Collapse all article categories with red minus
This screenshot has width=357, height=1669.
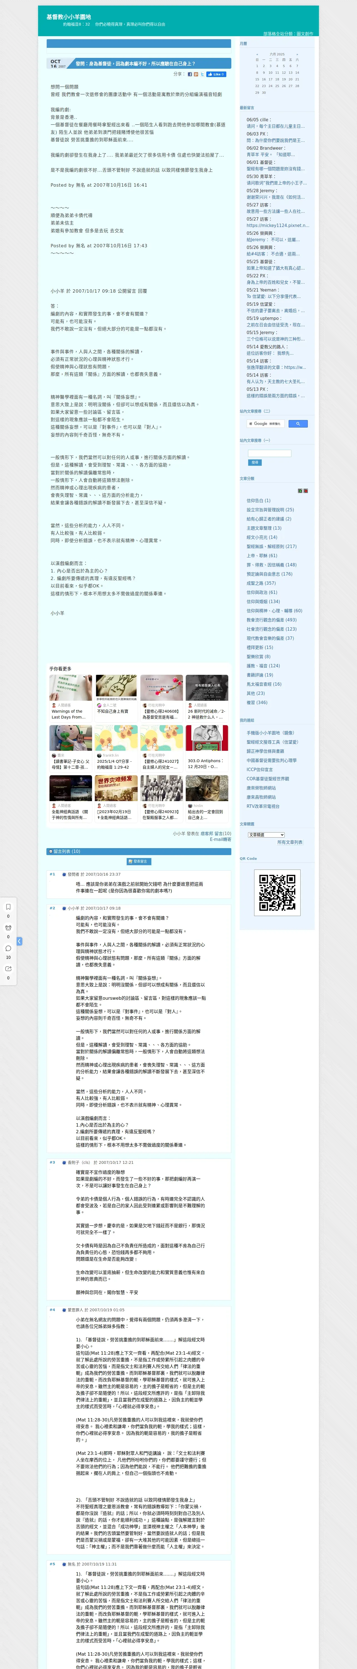[x=306, y=491]
